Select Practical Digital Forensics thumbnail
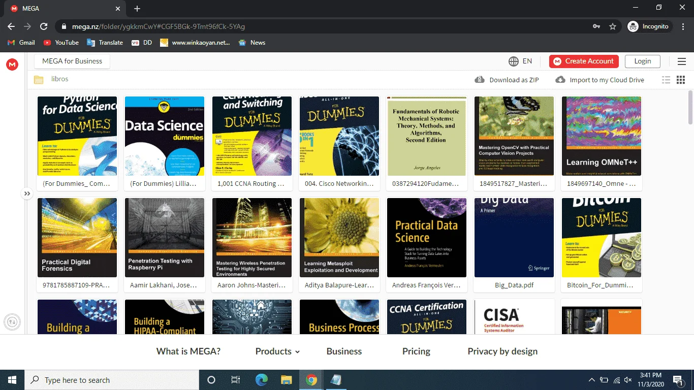Viewport: 694px width, 390px height. point(77,238)
